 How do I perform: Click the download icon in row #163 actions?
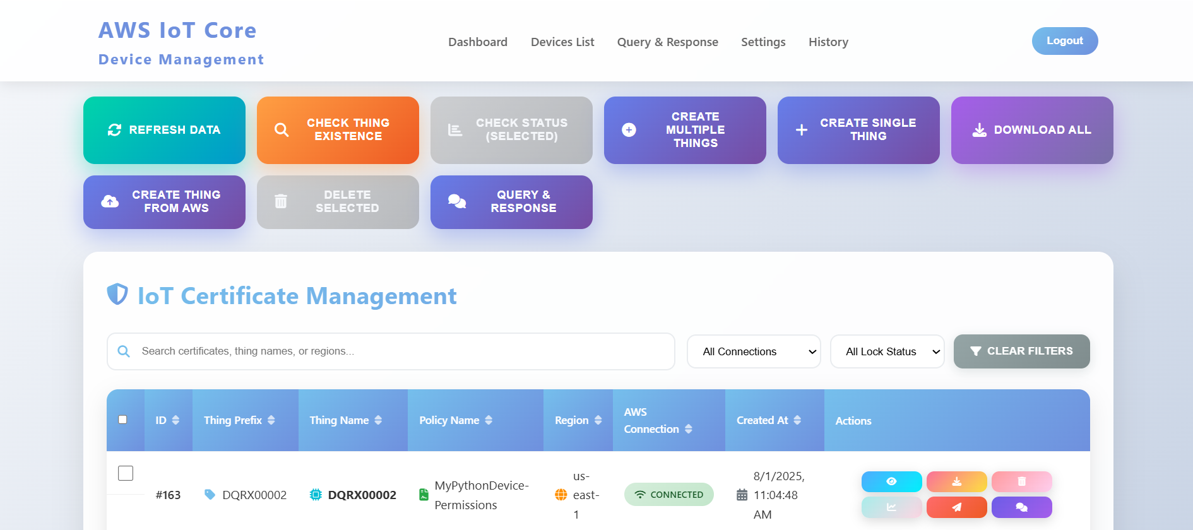coord(956,481)
